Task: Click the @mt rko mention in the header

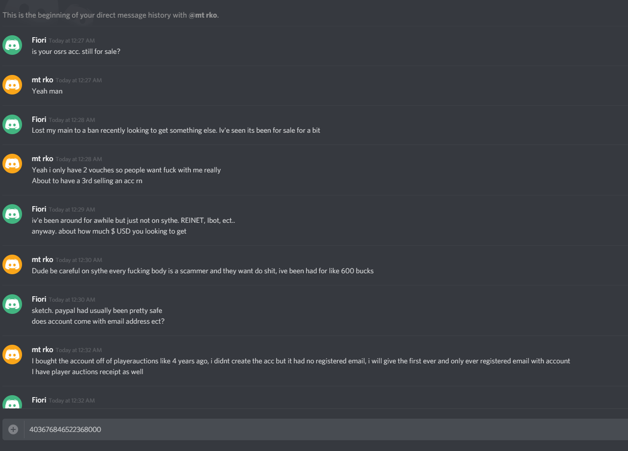Action: point(203,15)
